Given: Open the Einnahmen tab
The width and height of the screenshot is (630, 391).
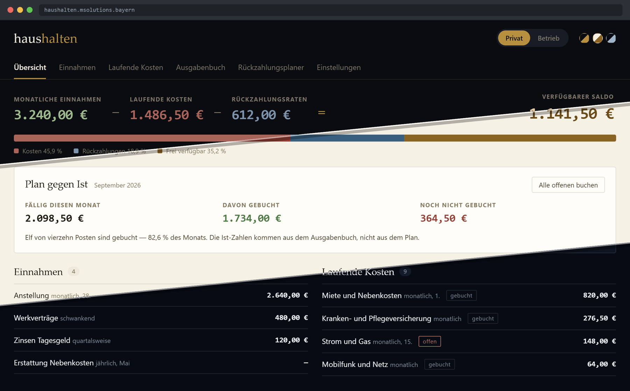Looking at the screenshot, I should click(77, 68).
